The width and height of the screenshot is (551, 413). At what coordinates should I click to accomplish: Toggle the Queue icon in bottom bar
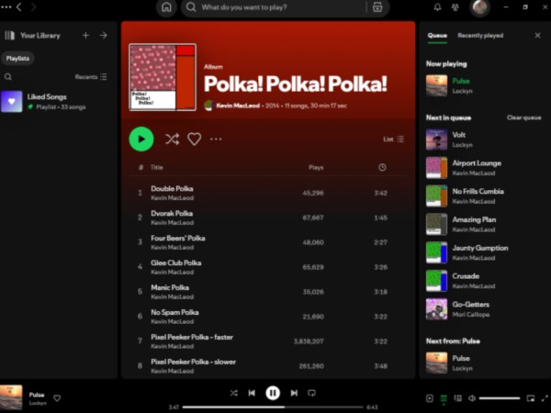pyautogui.click(x=444, y=398)
